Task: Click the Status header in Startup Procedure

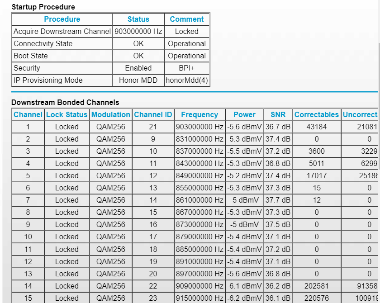Action: click(138, 19)
